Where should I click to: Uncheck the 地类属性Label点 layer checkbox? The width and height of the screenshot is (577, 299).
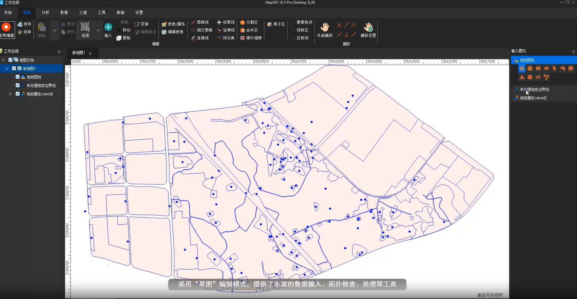coord(17,94)
